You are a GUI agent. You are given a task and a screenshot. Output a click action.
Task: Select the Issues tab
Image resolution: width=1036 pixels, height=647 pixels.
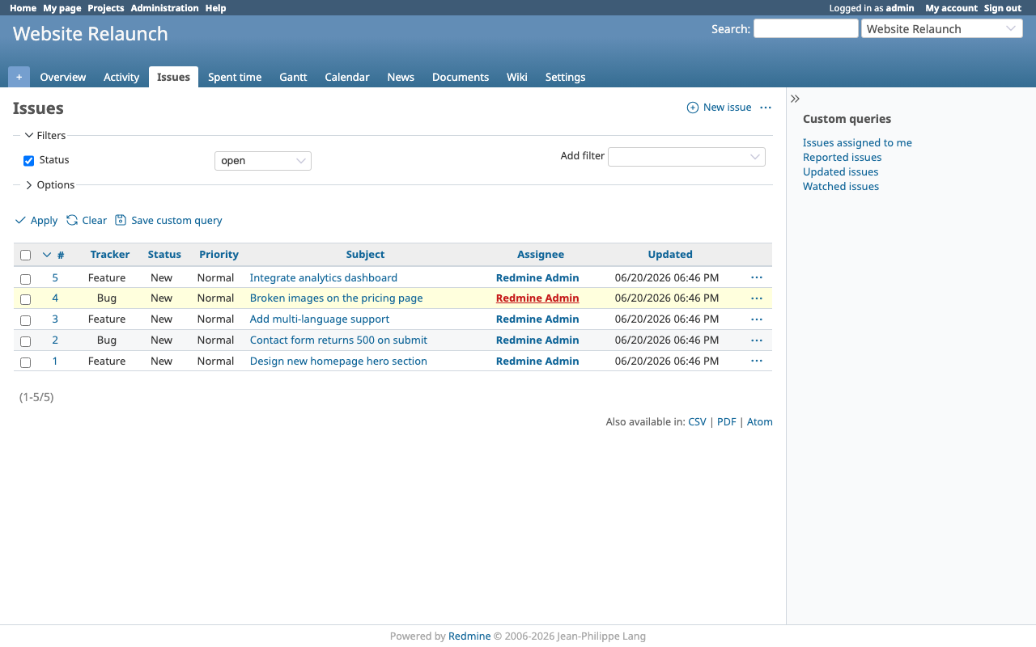pos(173,77)
